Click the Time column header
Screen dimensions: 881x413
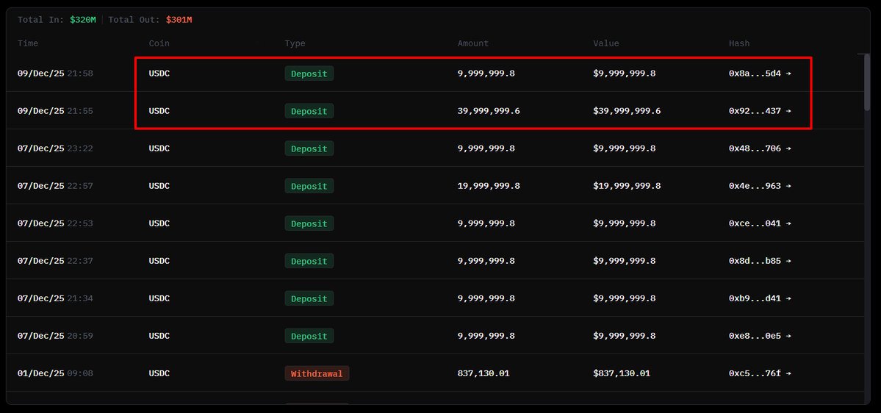point(28,43)
